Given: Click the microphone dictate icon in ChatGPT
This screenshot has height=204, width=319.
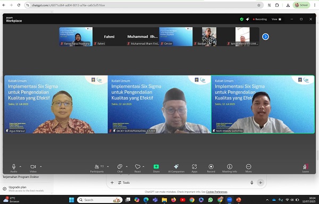Looking at the screenshot, I should click(251, 183).
